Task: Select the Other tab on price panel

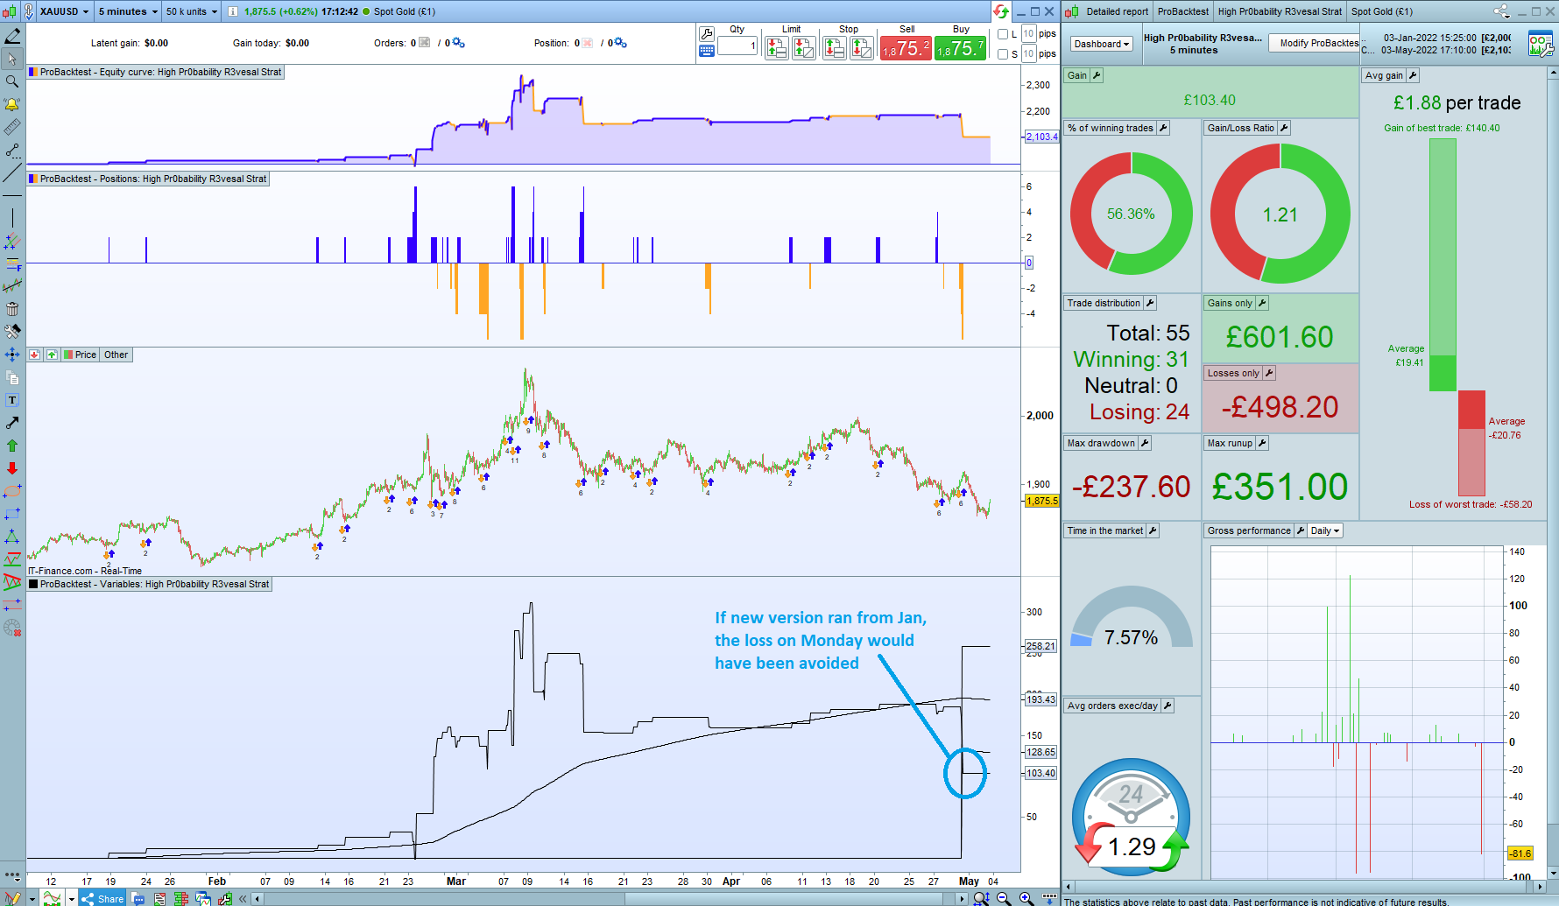Action: tap(116, 355)
